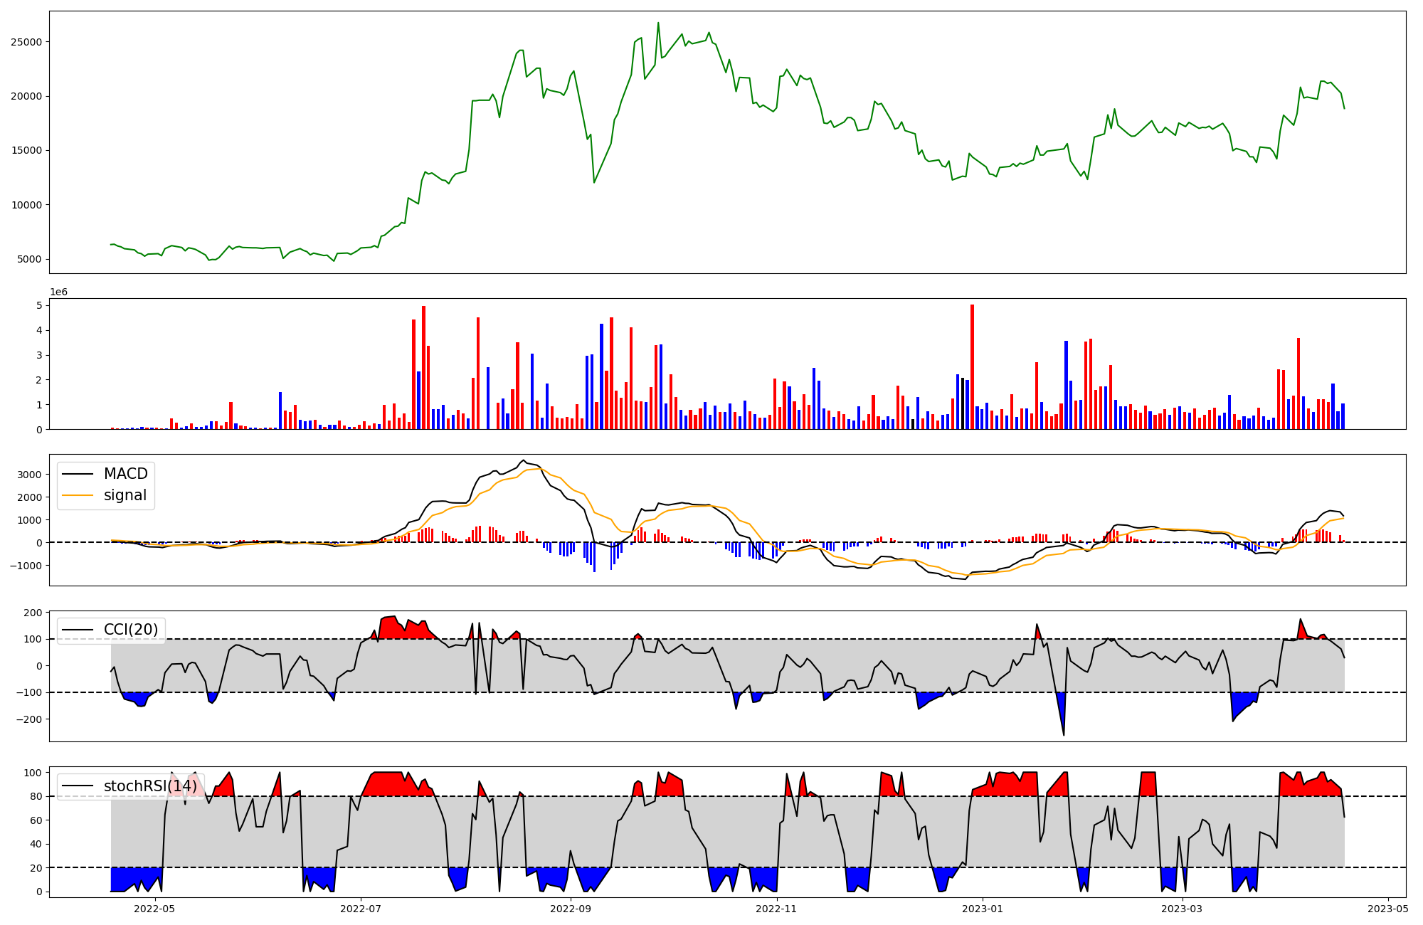The width and height of the screenshot is (1423, 925).
Task: Click the 5000 price axis tick label
Action: (29, 260)
